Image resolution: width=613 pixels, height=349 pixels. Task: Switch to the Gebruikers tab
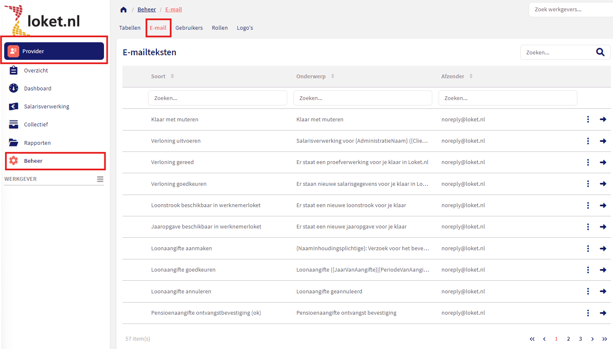click(x=189, y=28)
